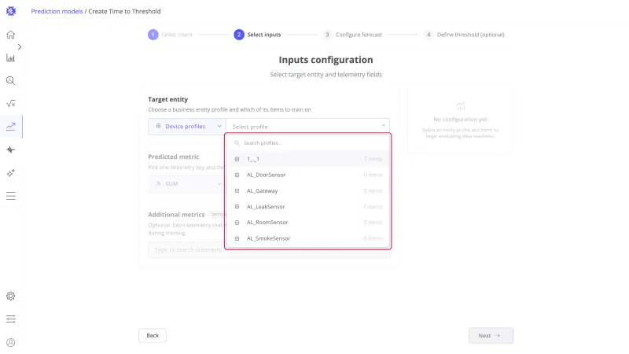Image resolution: width=629 pixels, height=354 pixels.
Task: Click the Next button
Action: pos(491,336)
